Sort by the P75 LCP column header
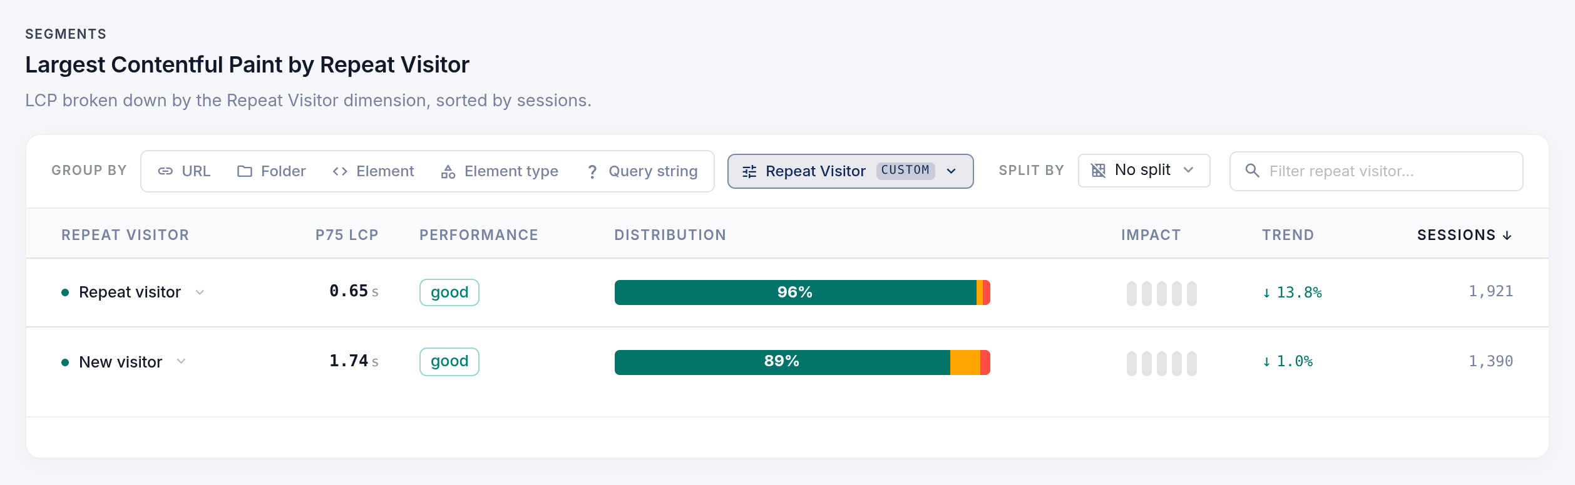 click(x=347, y=235)
